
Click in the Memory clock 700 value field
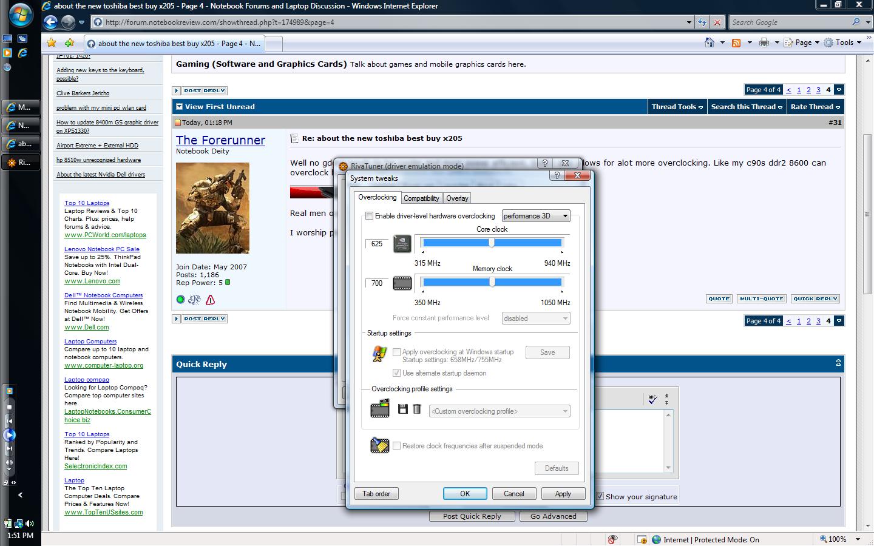(377, 283)
